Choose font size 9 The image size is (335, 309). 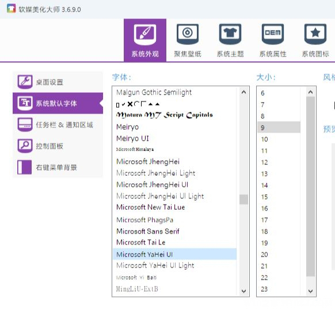pos(279,127)
